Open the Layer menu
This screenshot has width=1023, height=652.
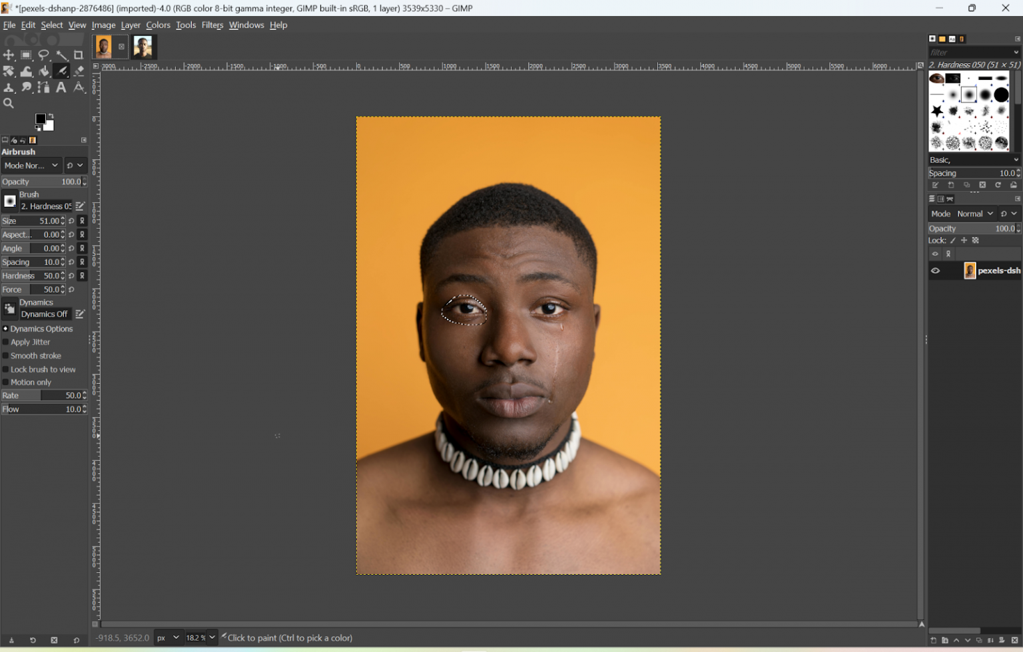click(131, 25)
